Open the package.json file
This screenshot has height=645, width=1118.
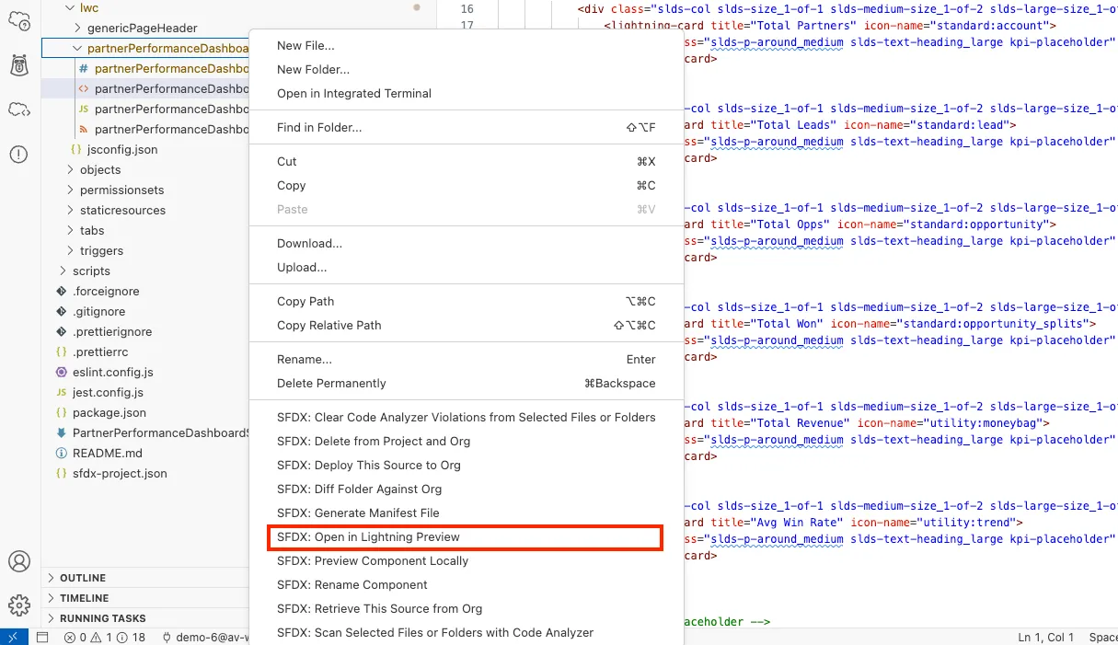point(109,413)
